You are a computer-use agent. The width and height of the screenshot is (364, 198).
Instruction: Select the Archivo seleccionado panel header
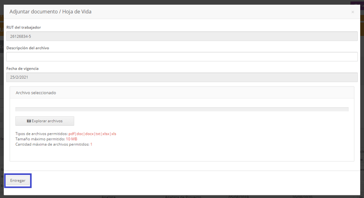[182, 92]
